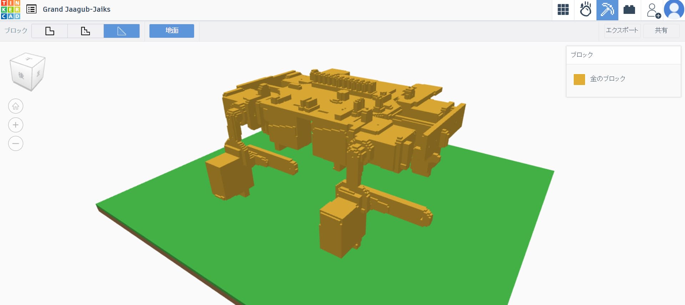Open Sim Lab hand icon
The image size is (685, 305).
click(x=585, y=10)
